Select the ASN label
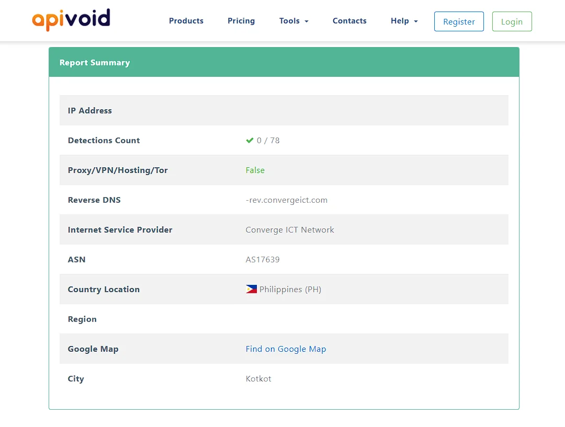The image size is (565, 427). (77, 260)
